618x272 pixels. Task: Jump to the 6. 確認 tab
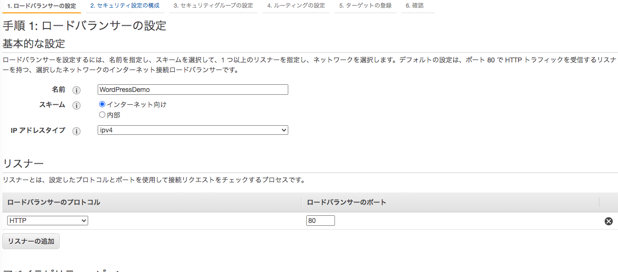tap(415, 6)
